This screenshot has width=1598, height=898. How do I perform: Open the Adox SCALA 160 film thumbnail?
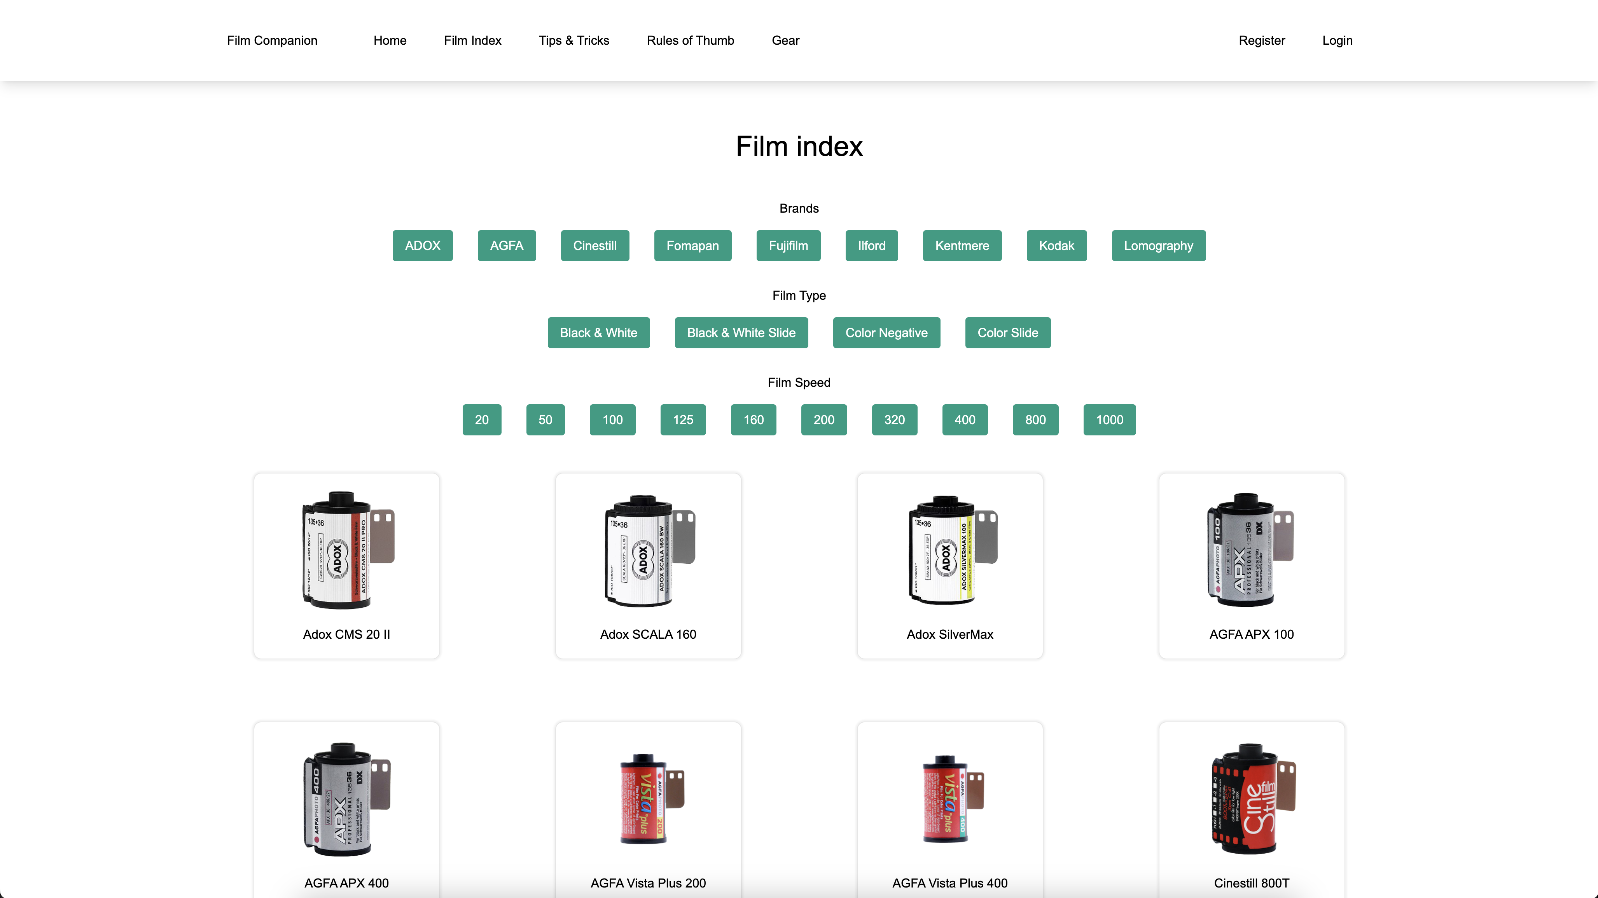(x=648, y=549)
